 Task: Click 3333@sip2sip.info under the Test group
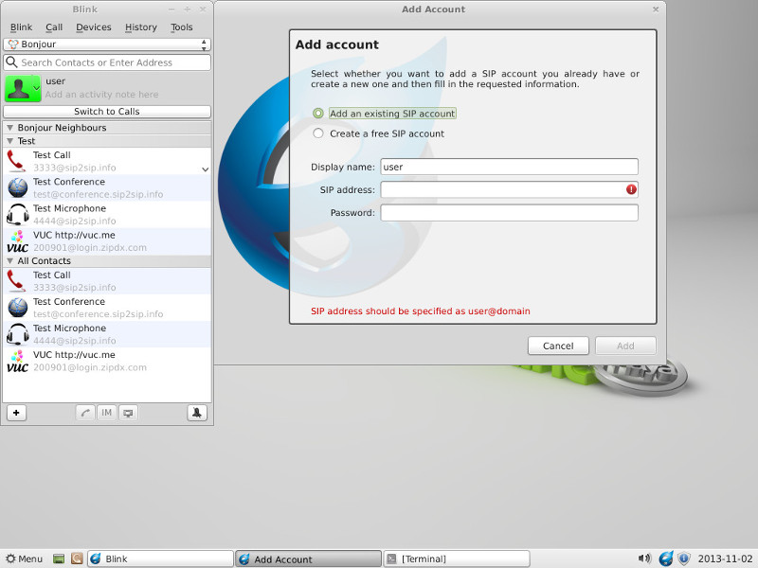click(75, 168)
